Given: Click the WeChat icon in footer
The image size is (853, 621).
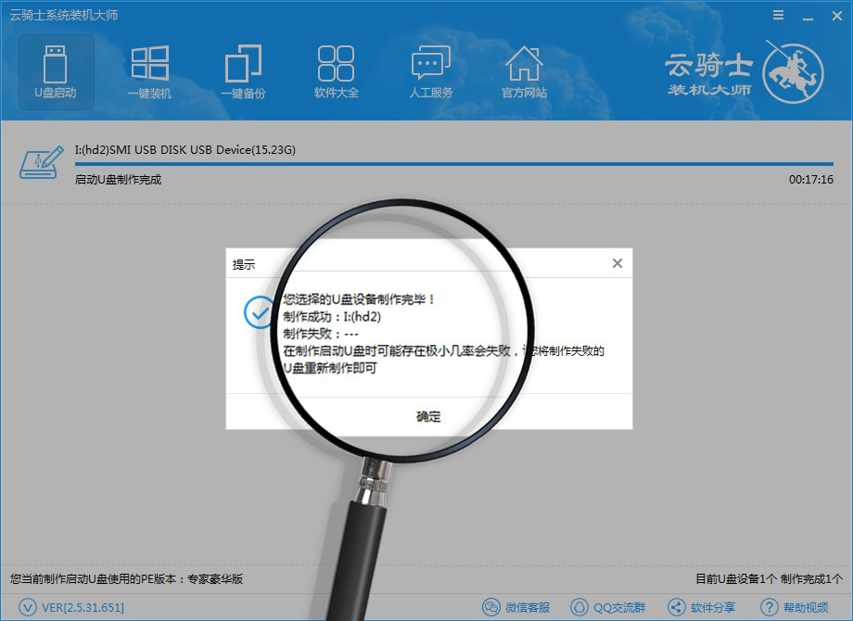Looking at the screenshot, I should 491,607.
